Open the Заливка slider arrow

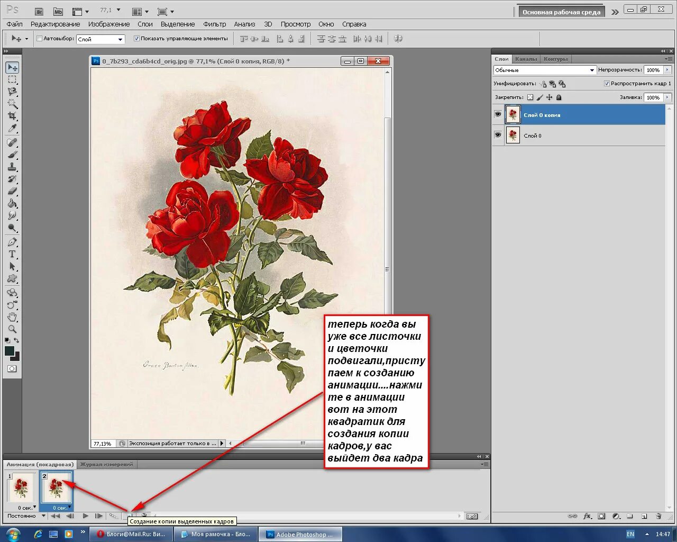[667, 97]
